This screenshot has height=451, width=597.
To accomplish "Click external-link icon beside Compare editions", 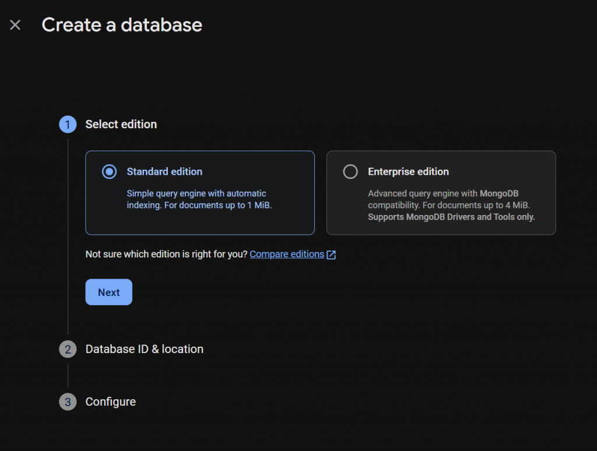I will coord(331,255).
